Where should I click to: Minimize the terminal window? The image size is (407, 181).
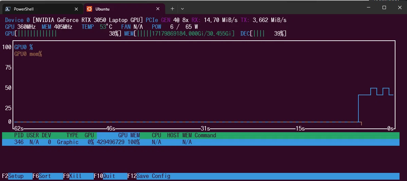point(369,7)
